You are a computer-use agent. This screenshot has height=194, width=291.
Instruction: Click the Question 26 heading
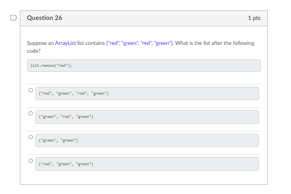pos(44,18)
